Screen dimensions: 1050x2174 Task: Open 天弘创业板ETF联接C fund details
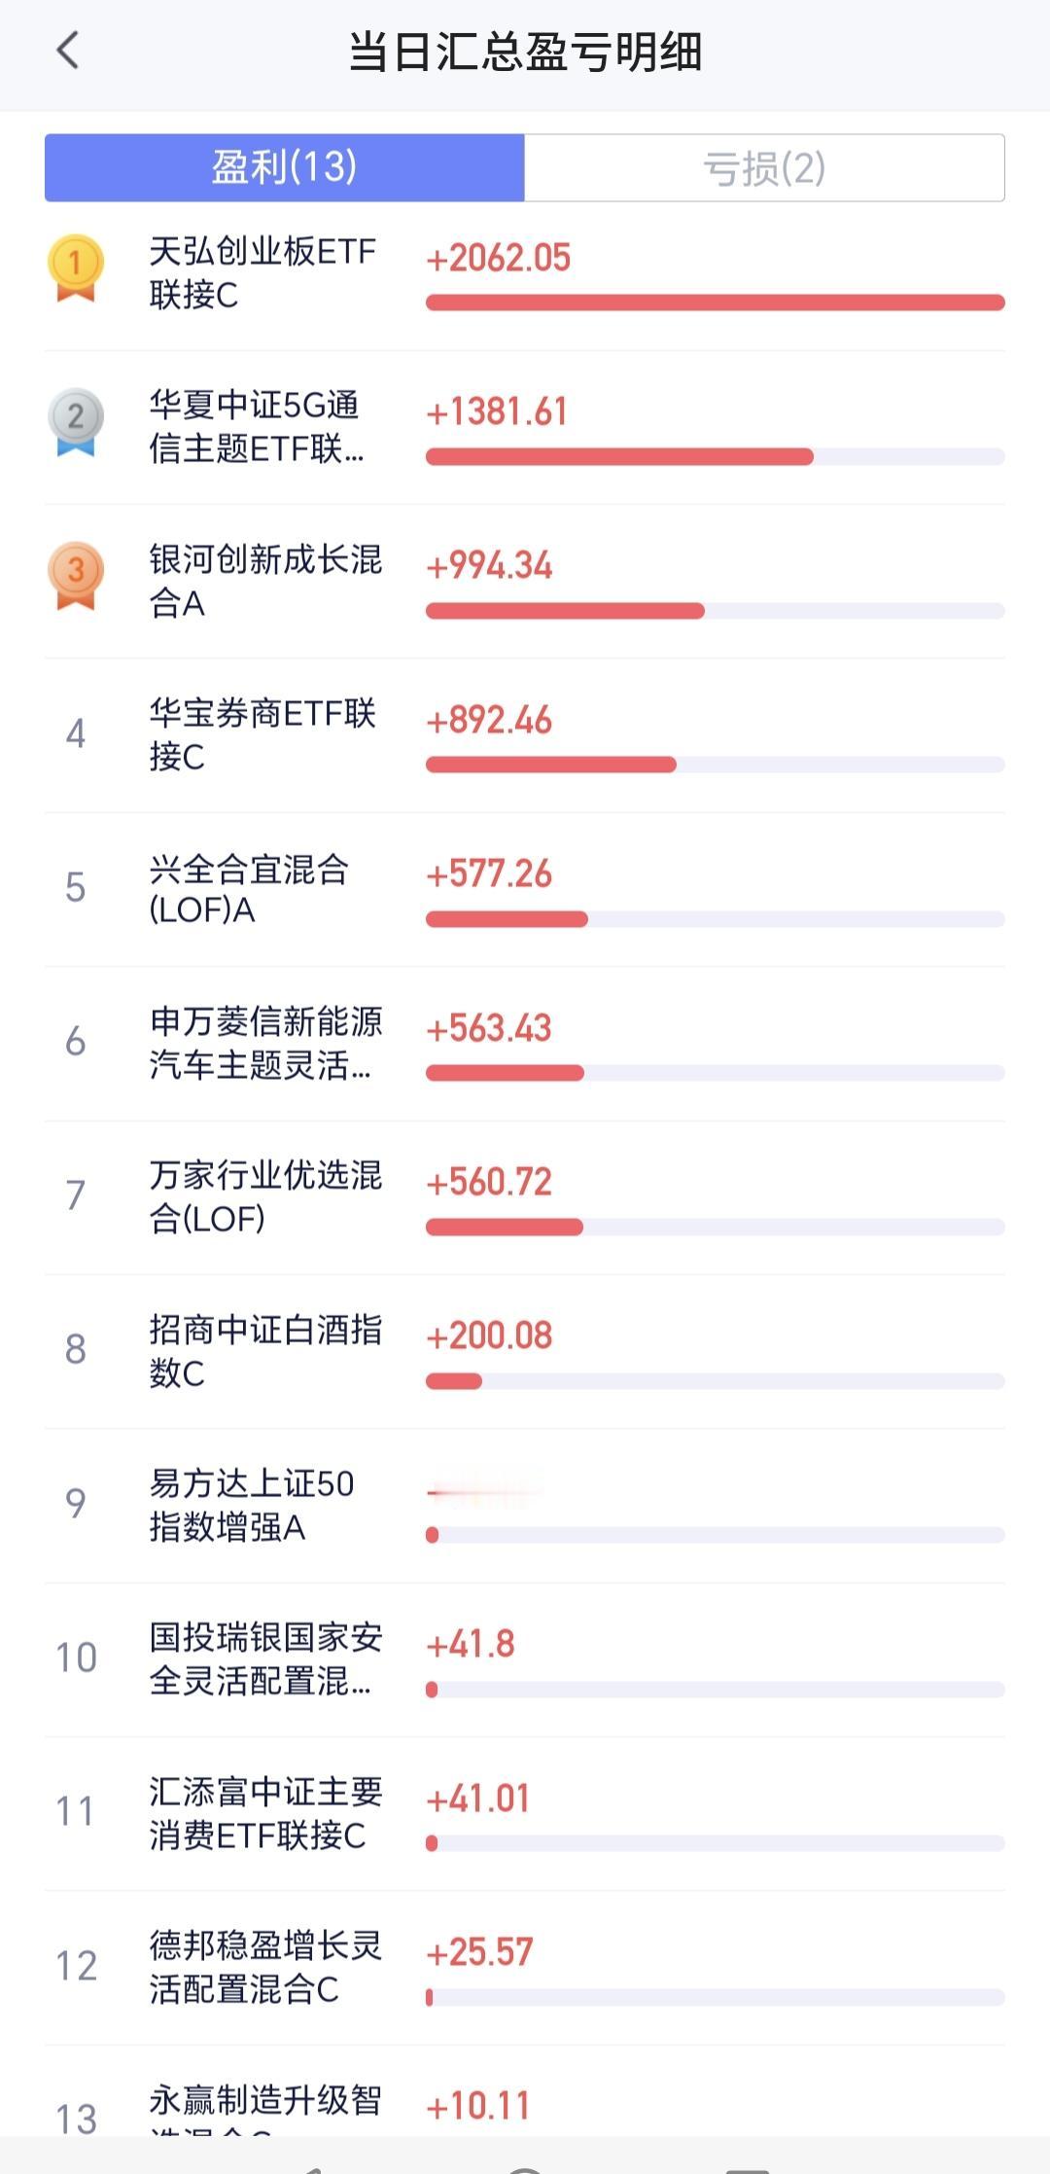pyautogui.click(x=262, y=273)
